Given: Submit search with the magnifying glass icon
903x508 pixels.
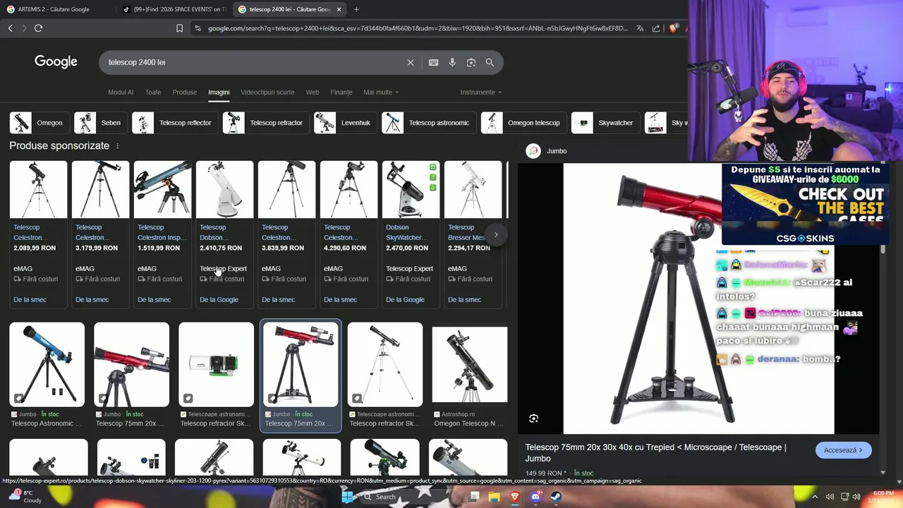Looking at the screenshot, I should tap(490, 62).
